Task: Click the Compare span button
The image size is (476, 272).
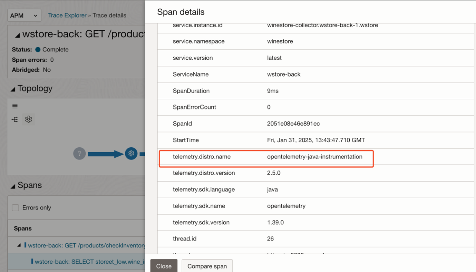Action: 207,266
